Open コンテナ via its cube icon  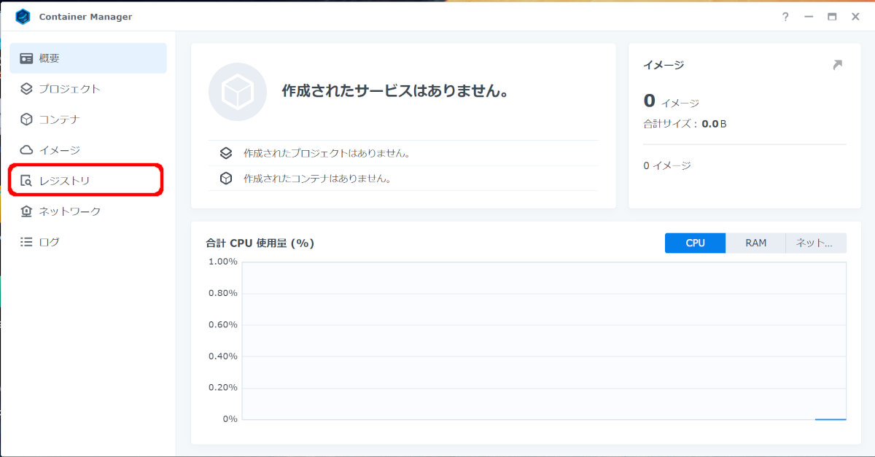(26, 120)
